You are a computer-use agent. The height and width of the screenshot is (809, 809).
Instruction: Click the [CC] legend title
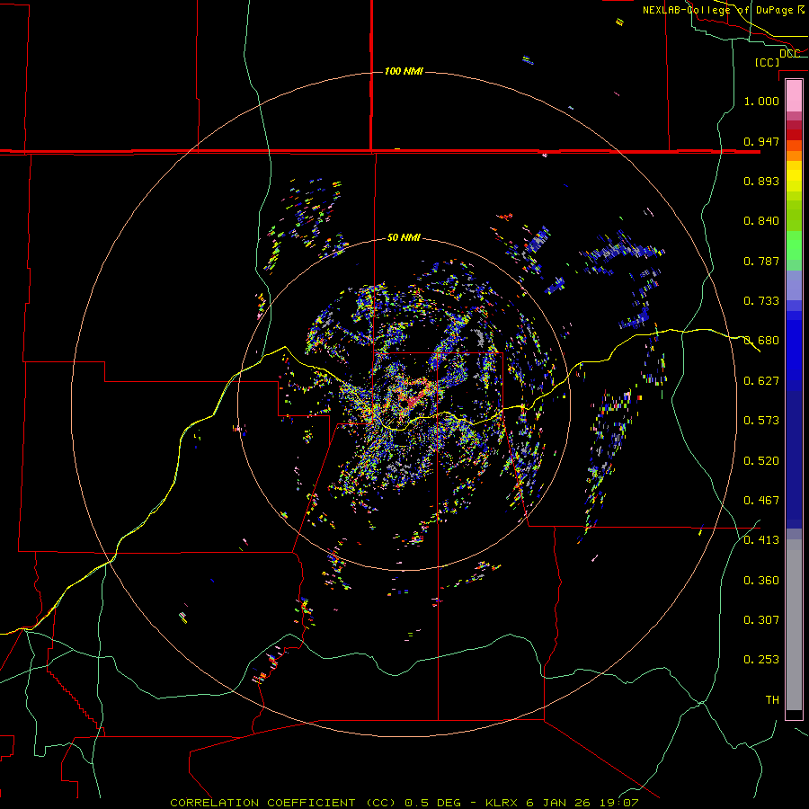(x=767, y=62)
